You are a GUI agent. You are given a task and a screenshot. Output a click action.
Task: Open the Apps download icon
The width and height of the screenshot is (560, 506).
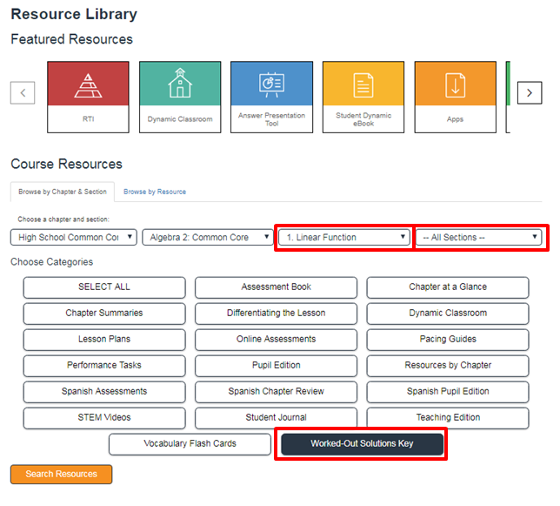click(x=455, y=85)
